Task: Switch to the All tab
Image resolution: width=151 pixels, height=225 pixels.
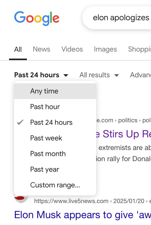Action: (x=18, y=49)
